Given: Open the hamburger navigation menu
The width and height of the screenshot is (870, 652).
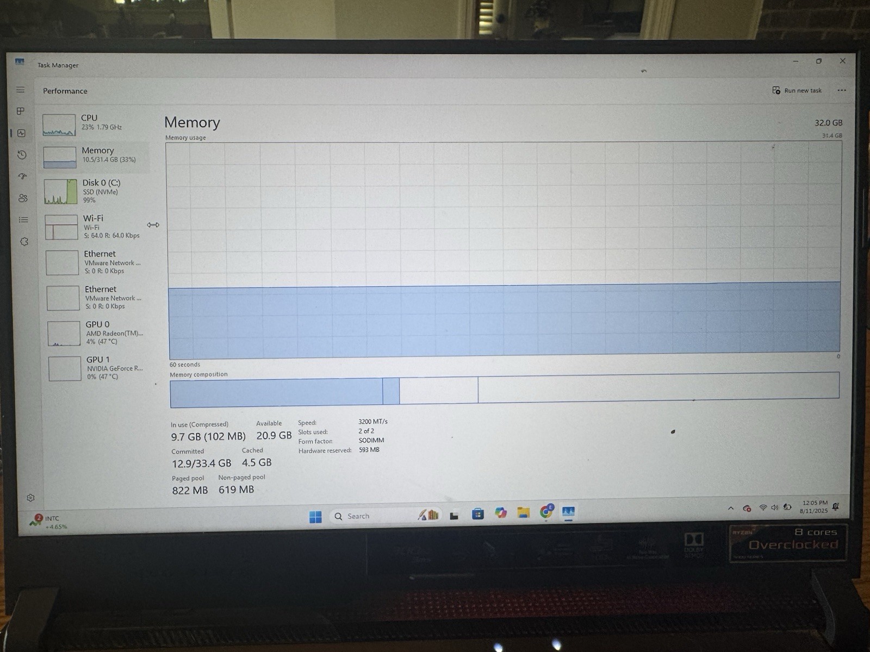Looking at the screenshot, I should 20,90.
